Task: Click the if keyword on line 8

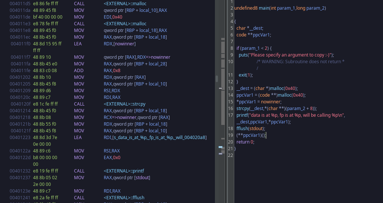Action: pos(238,48)
